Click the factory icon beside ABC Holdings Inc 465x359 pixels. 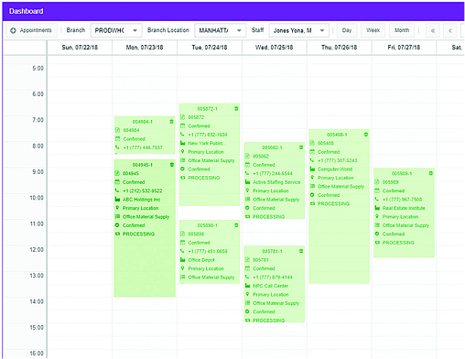coord(117,199)
